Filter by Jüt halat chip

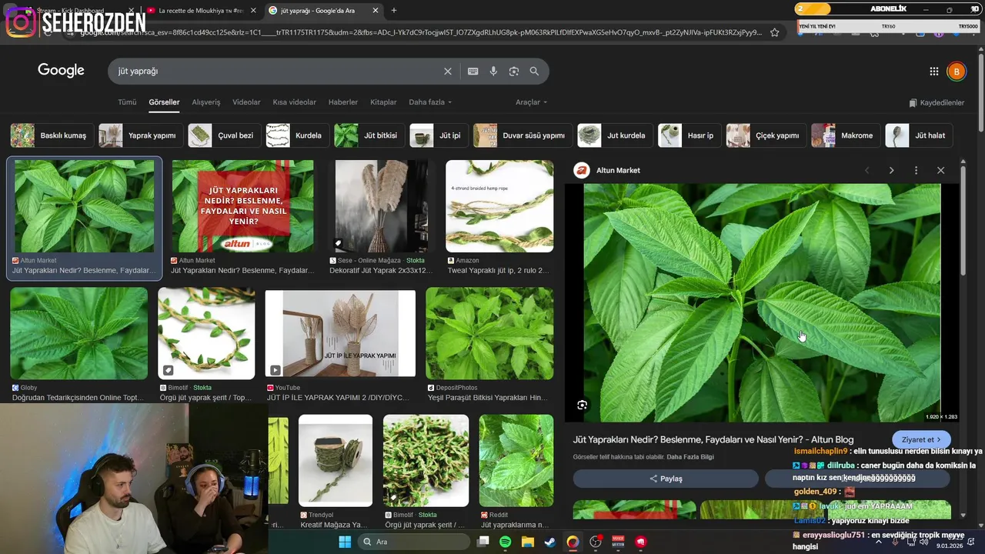[x=920, y=135]
